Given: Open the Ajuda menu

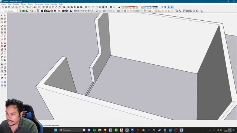Looking at the screenshot, I should 61,4.
